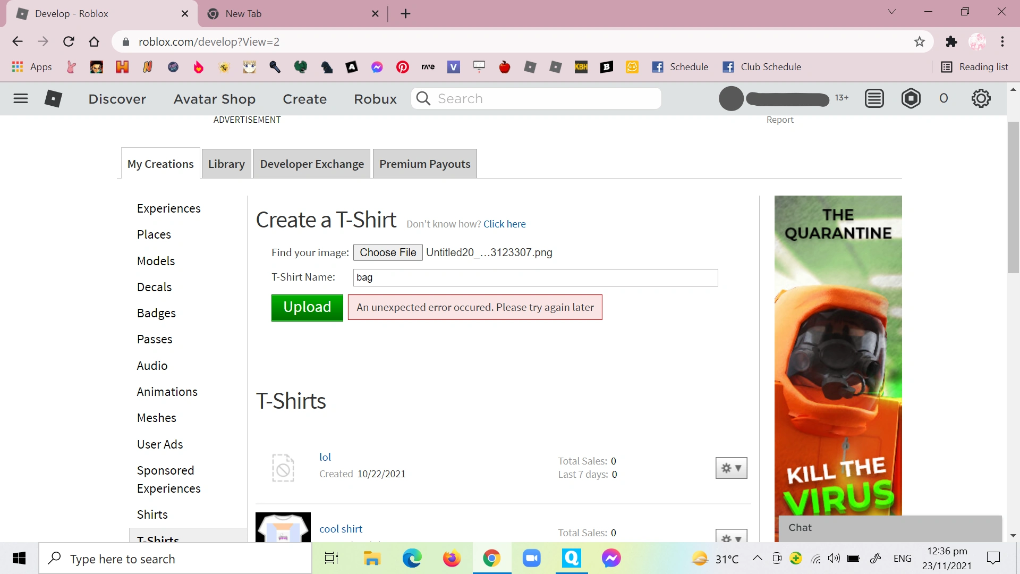Viewport: 1020px width, 574px height.
Task: Open File Explorer from taskbar
Action: [372, 558]
